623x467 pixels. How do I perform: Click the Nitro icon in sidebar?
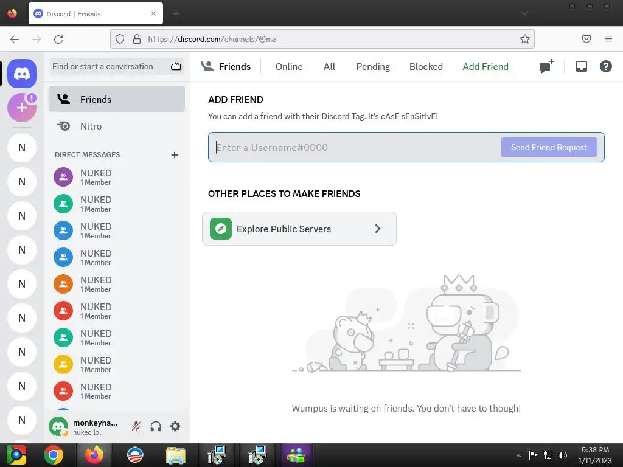coord(63,126)
